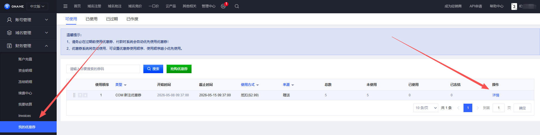Open the 一口价 menu

[154, 6]
